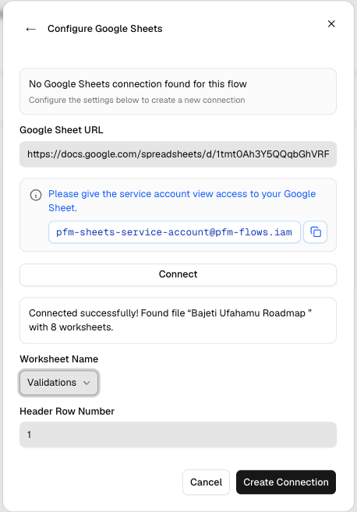Click the Connect button
Image resolution: width=357 pixels, height=512 pixels.
click(x=178, y=274)
